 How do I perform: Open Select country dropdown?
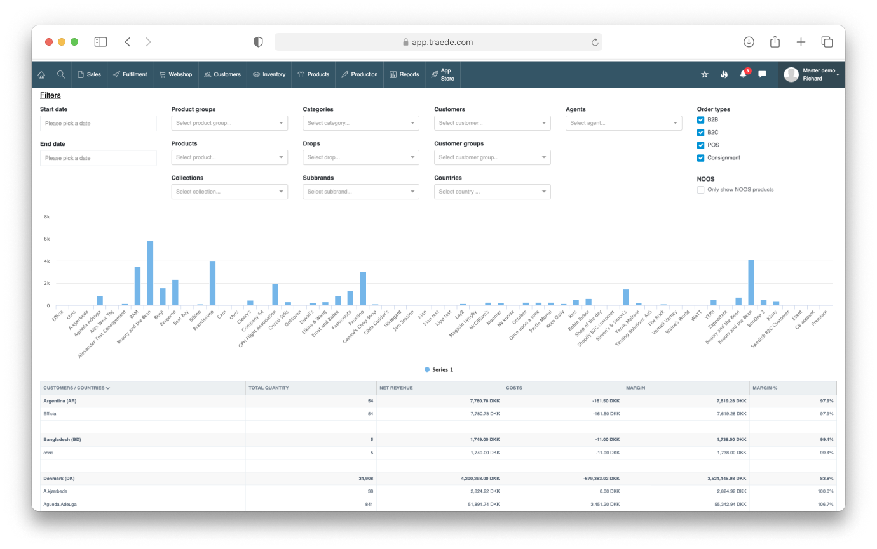[493, 192]
